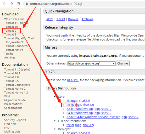Open the README link
The image size is (145, 134).
[x=73, y=80]
